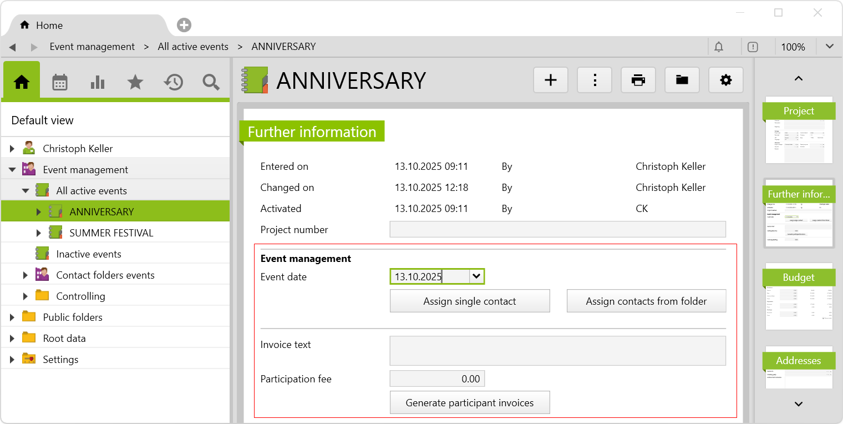Screen dimensions: 843x424
Task: Open the Event date dropdown arrow
Action: point(476,276)
